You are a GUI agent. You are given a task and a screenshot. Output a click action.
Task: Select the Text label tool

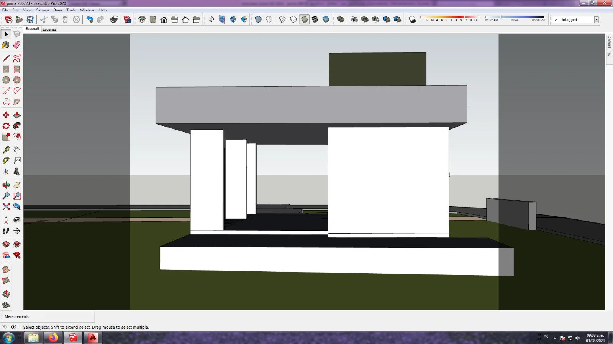coord(17,161)
